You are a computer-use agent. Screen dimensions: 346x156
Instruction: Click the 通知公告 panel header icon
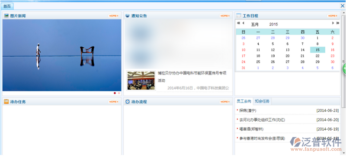coord(127,16)
